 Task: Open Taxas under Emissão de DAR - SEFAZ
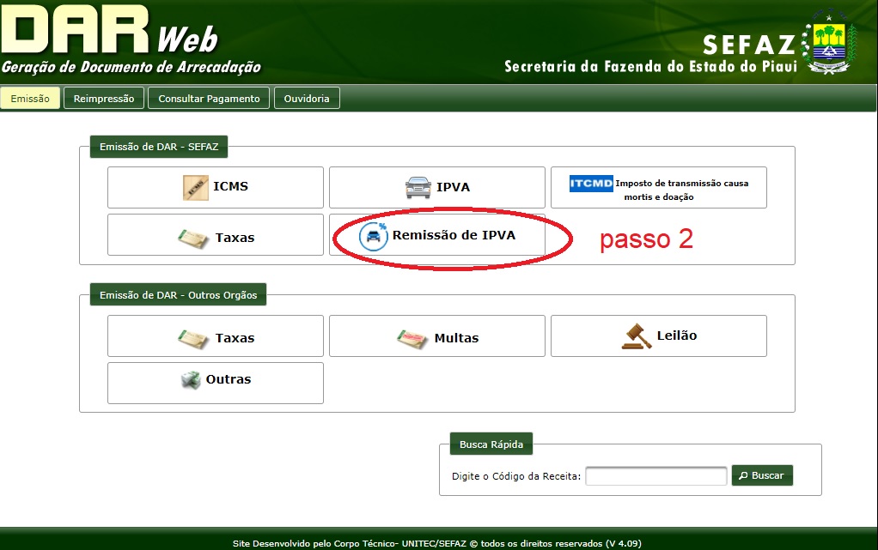pyautogui.click(x=215, y=237)
